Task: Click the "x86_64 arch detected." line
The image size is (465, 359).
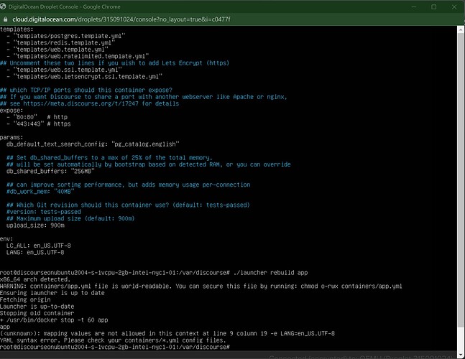Action: point(35,279)
